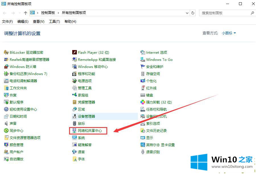This screenshot has width=256, height=174.
Task: Click the 安全和维护 link
Action: click(154, 67)
